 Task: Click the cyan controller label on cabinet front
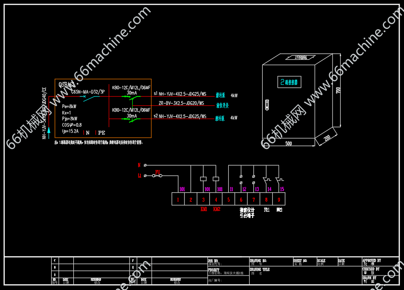(x=291, y=82)
